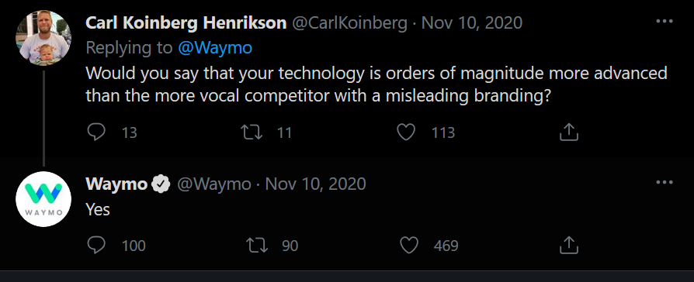
Task: Retweet Waymo's "Yes" tweet
Action: pyautogui.click(x=257, y=245)
